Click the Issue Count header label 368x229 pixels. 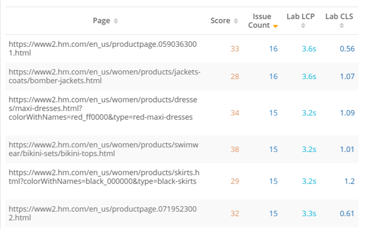(x=260, y=21)
